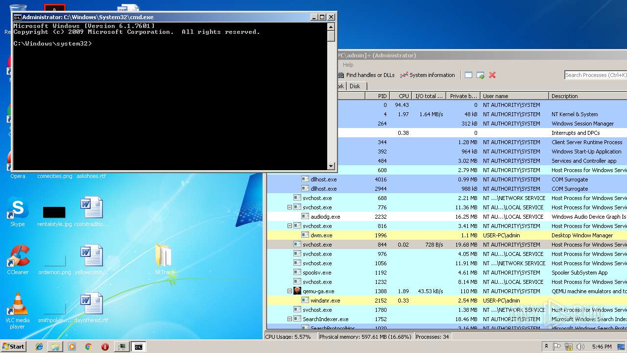This screenshot has width=627, height=353.
Task: Open the Help menu in Process Hacker
Action: [348, 65]
